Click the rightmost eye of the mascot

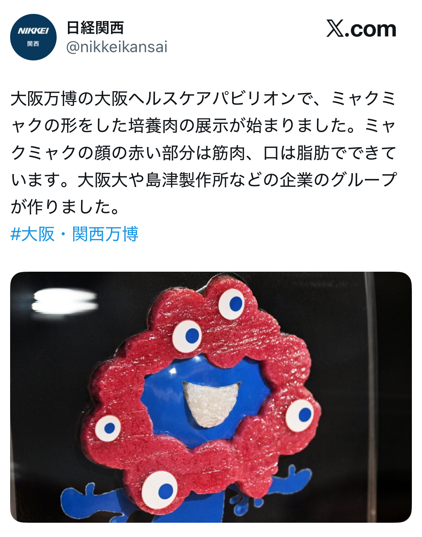299,415
